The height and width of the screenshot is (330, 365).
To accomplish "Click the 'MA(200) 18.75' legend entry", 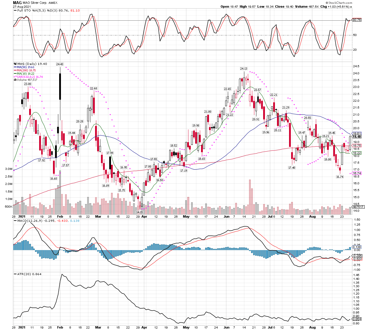I will pos(26,70).
